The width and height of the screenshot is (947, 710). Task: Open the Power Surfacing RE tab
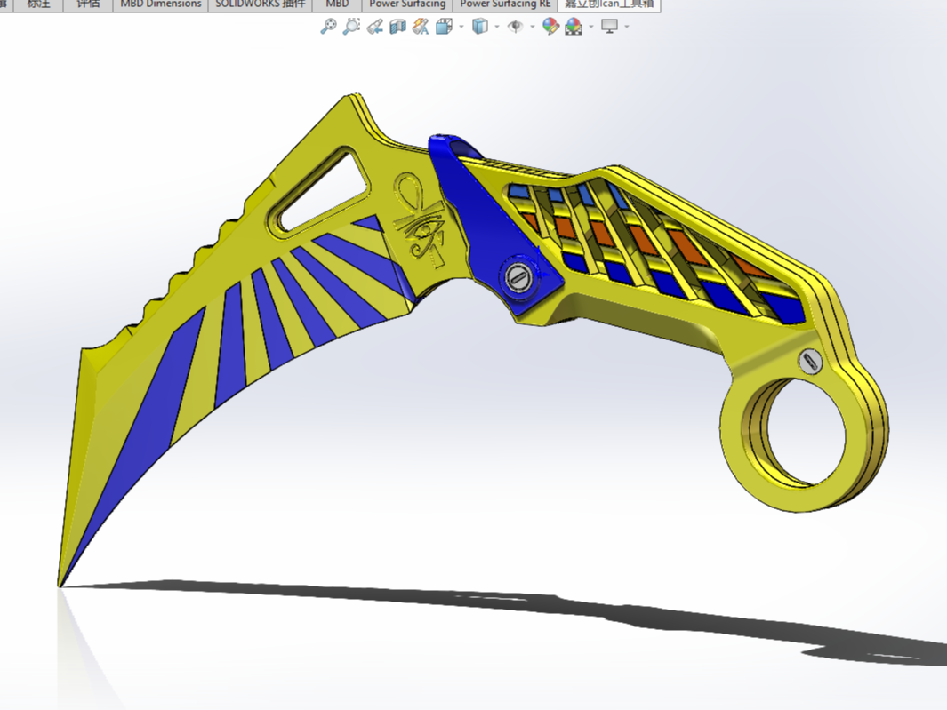(505, 4)
